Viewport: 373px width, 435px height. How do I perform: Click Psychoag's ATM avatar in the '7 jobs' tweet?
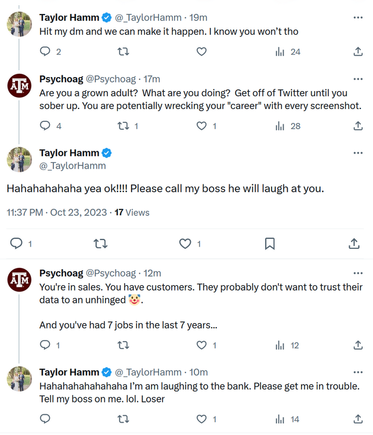tap(19, 280)
